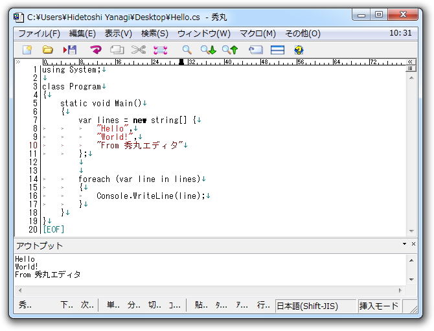Click the output pane scroll left arrow

[19, 290]
